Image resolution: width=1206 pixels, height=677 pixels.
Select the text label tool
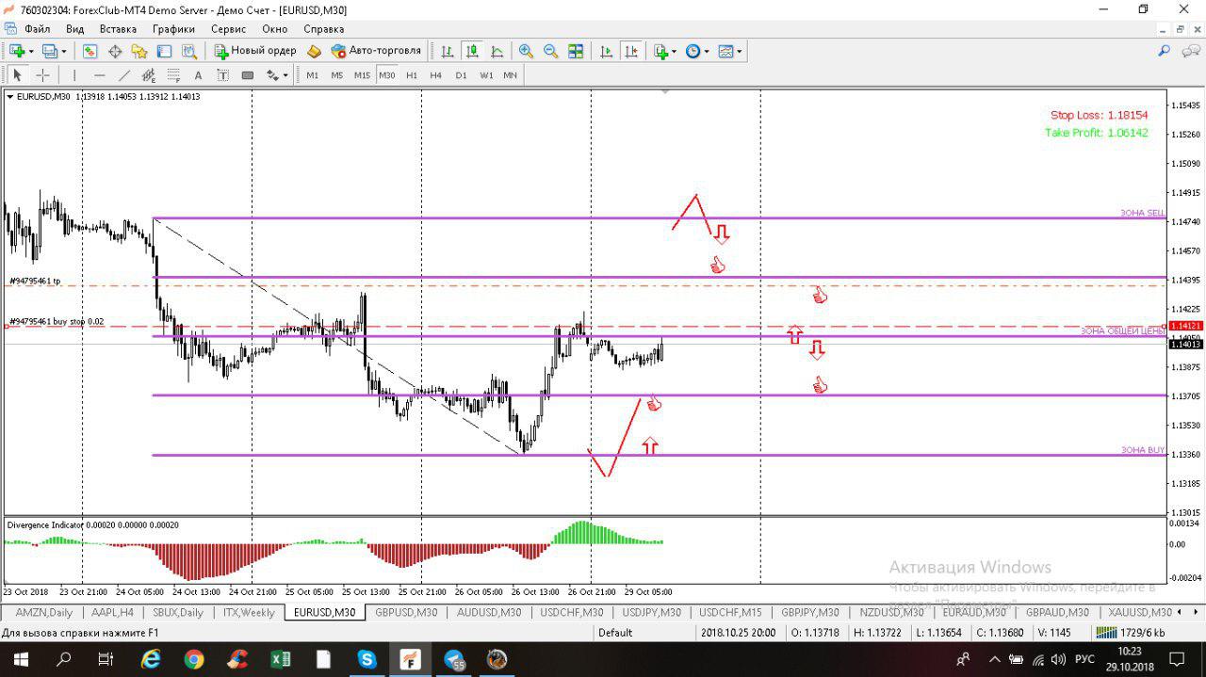pyautogui.click(x=222, y=75)
